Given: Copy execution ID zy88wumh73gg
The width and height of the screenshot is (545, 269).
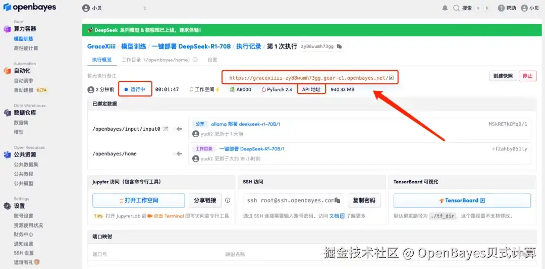Looking at the screenshot, I should pos(339,46).
